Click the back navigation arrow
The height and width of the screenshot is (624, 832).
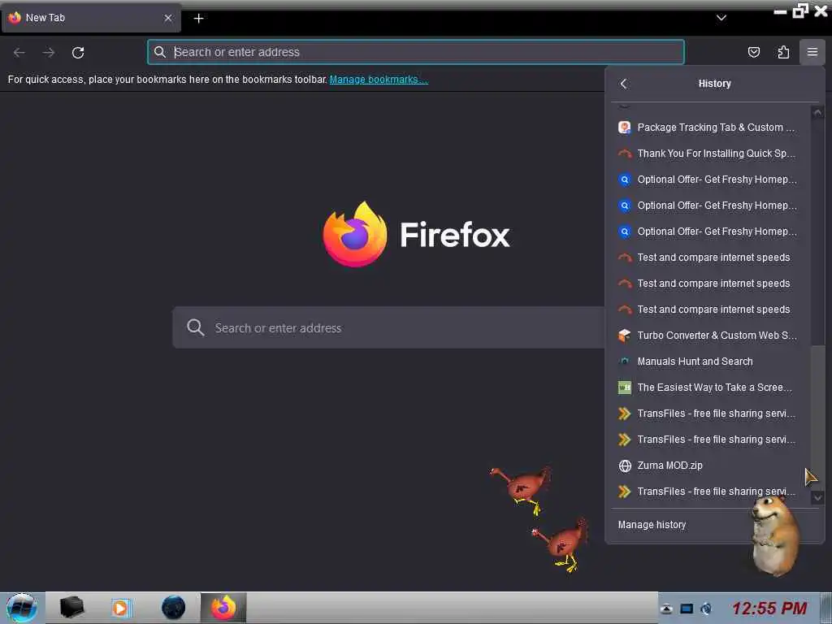coord(19,52)
